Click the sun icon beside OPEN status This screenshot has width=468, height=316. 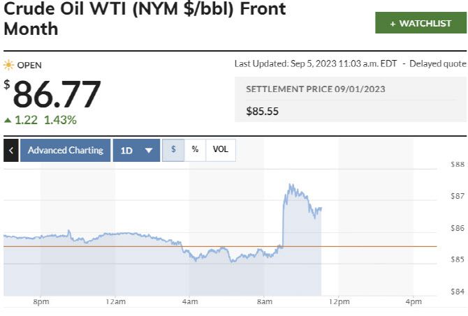tap(8, 66)
